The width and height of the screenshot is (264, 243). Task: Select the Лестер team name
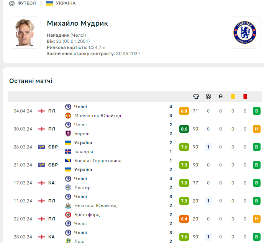(82, 188)
